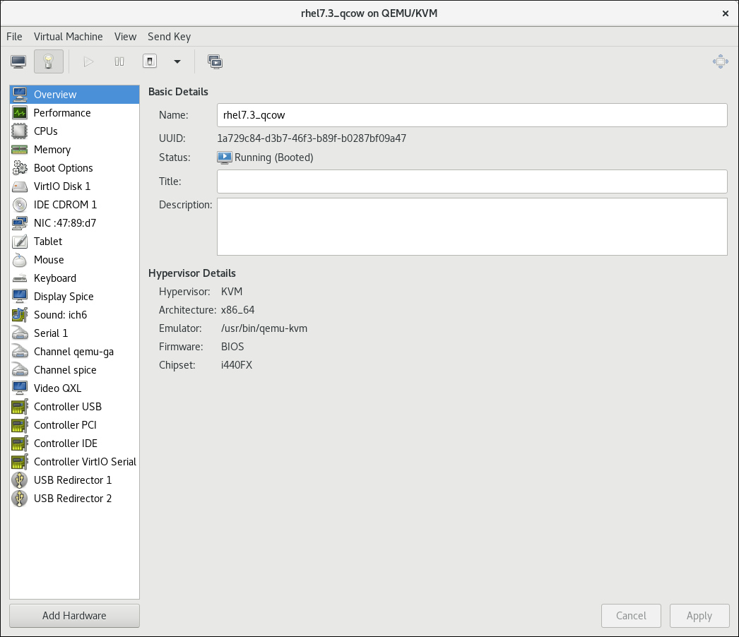The width and height of the screenshot is (739, 637).
Task: Open the manage VM snapshots view
Action: click(215, 61)
